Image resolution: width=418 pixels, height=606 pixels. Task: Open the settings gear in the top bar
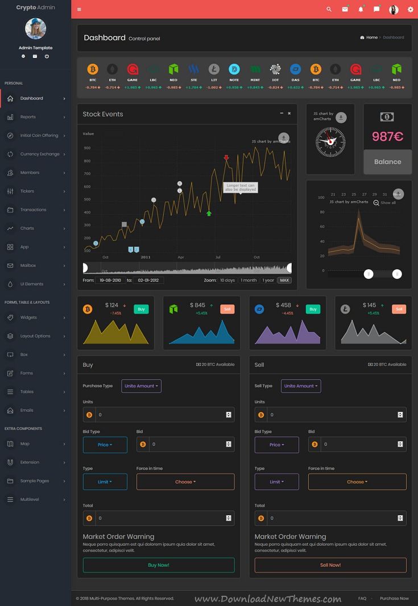[410, 9]
